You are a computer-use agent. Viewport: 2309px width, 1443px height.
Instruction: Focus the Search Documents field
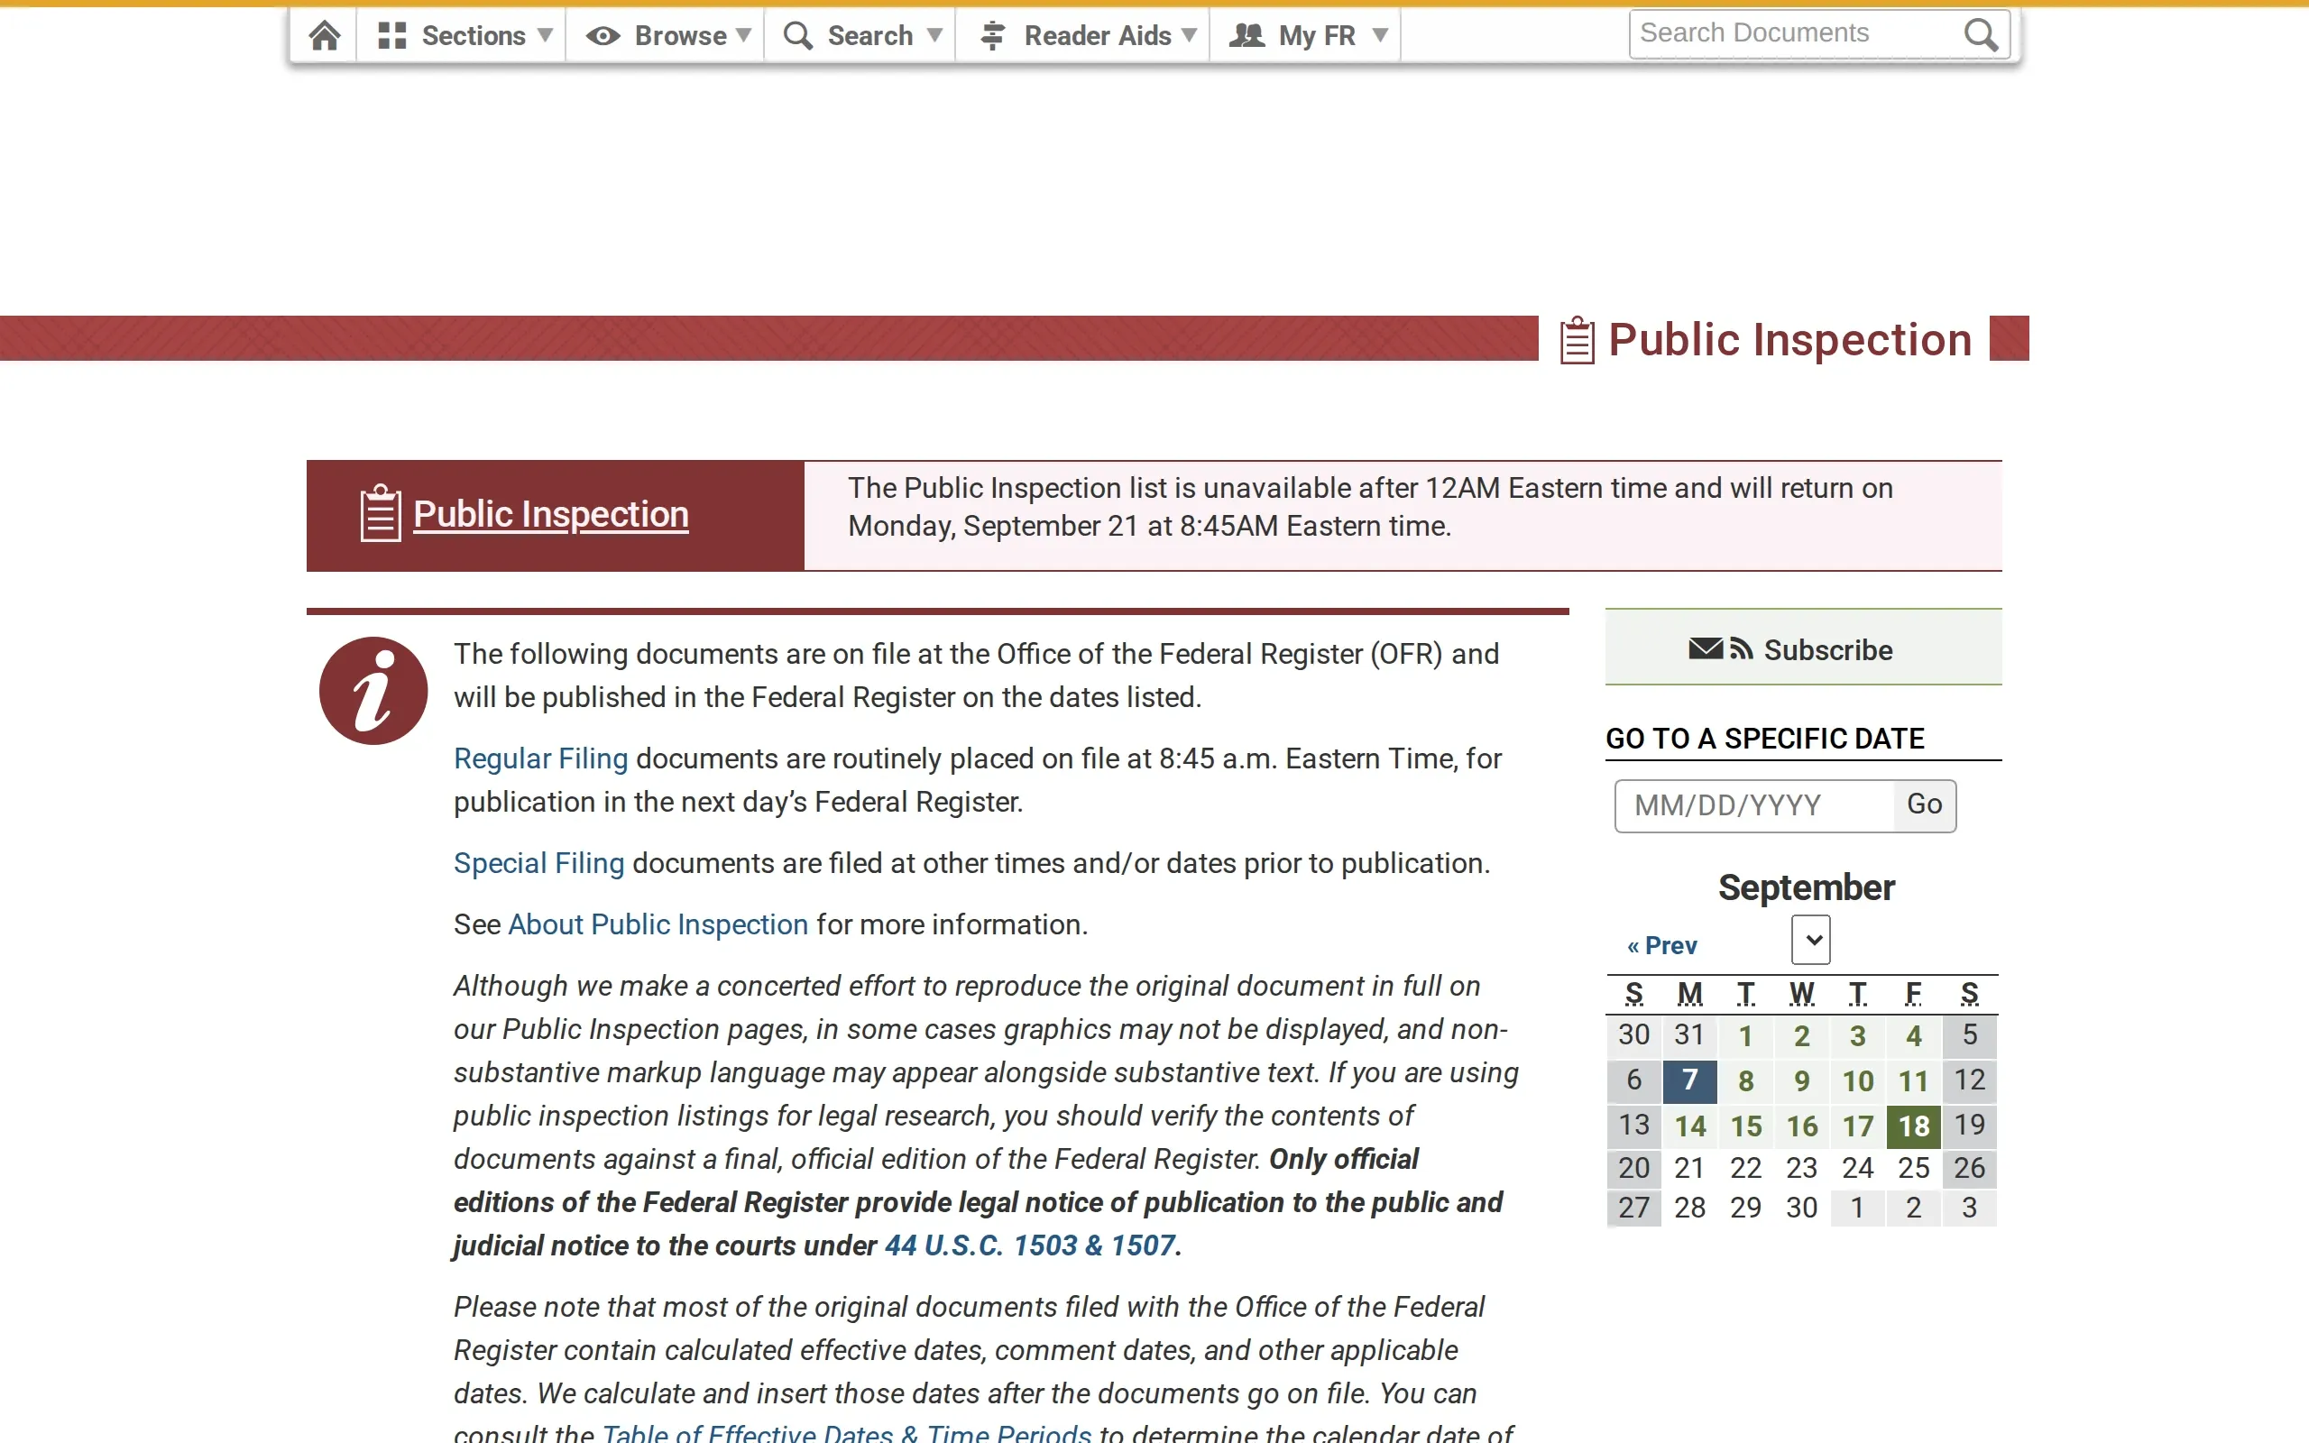click(1794, 33)
